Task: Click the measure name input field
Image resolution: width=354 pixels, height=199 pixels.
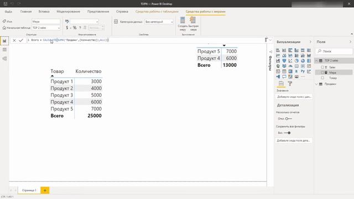Action: [46, 22]
